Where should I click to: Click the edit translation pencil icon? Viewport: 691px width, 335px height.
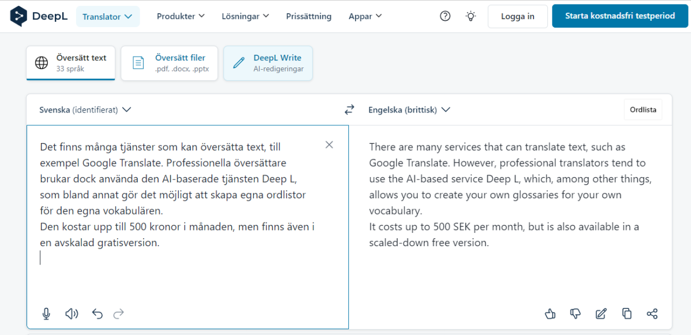tap(601, 314)
